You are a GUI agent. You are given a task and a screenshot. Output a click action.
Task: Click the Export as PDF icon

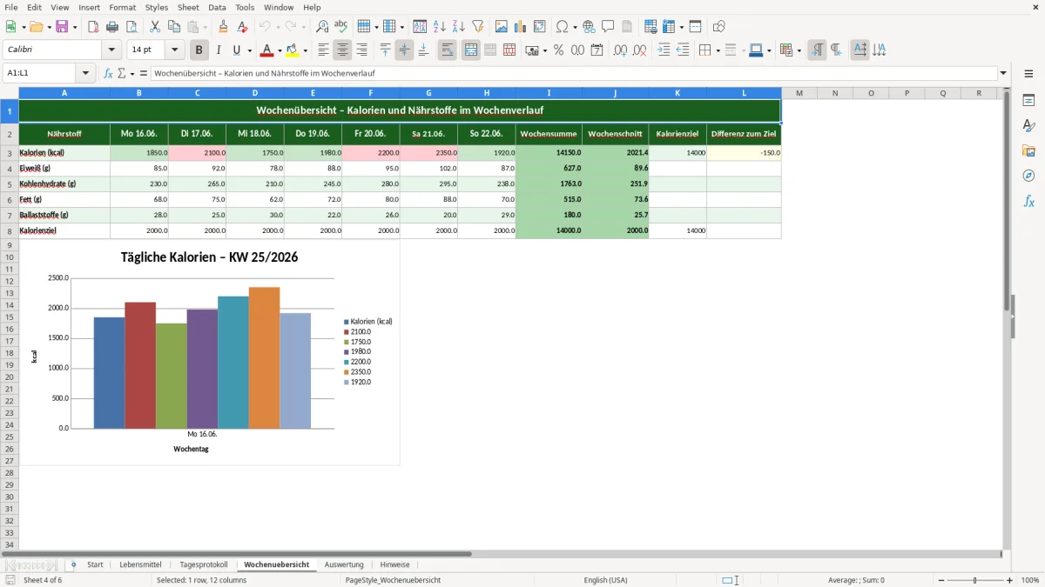tap(93, 27)
